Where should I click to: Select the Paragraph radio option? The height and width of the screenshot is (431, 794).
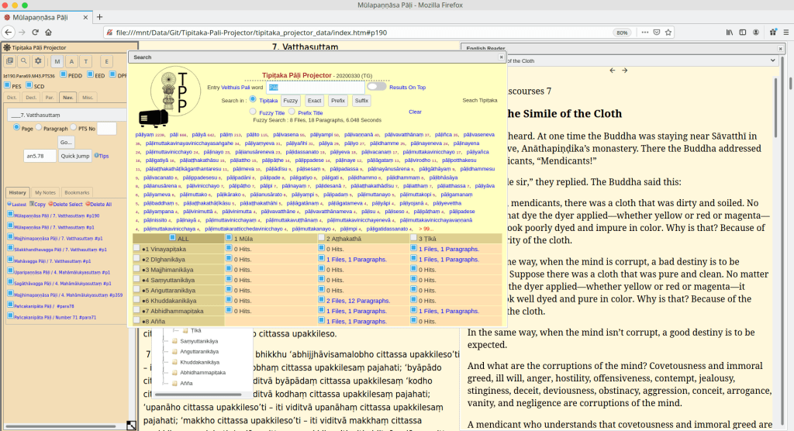click(x=39, y=129)
